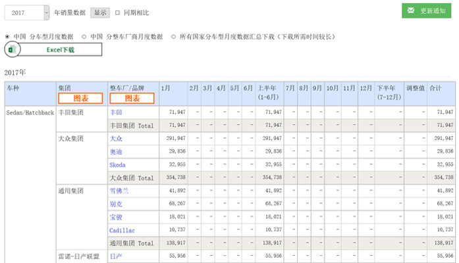Click the 2017年 heading text
459x263 pixels.
pyautogui.click(x=15, y=72)
